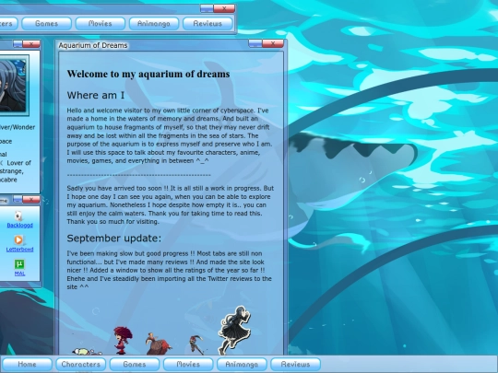Open Games in top navigation bar
498x373 pixels.
(47, 23)
